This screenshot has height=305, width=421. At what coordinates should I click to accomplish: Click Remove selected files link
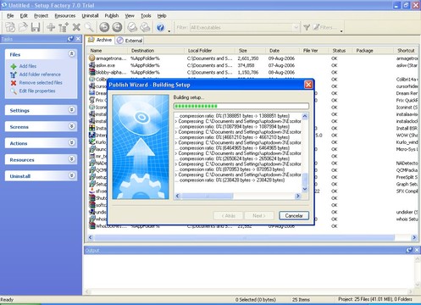point(41,83)
